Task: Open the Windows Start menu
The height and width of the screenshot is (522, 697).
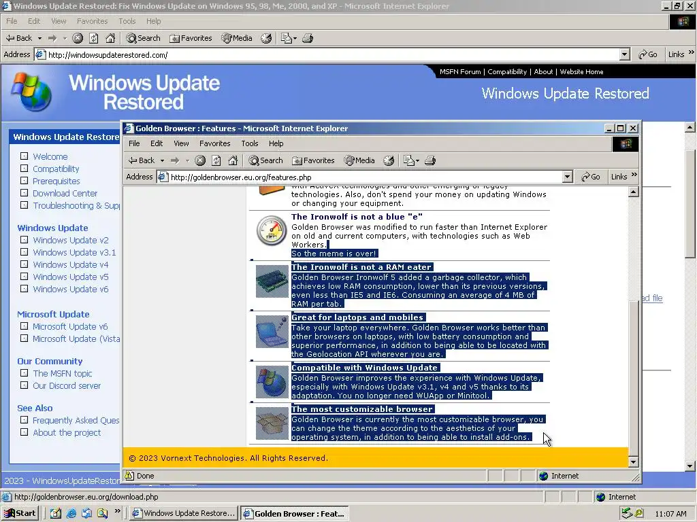Action: pyautogui.click(x=20, y=513)
